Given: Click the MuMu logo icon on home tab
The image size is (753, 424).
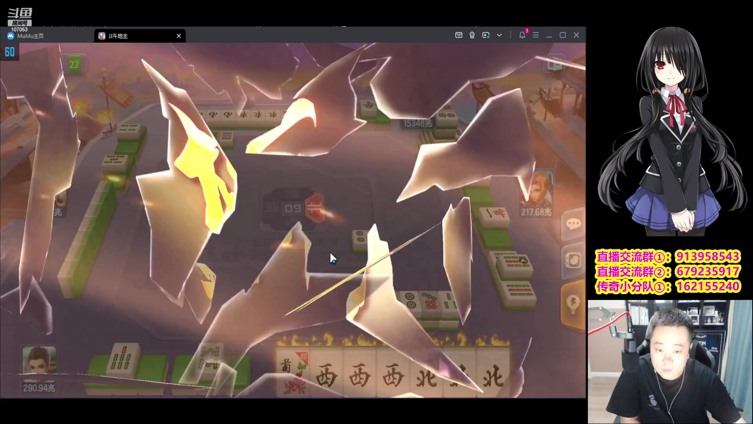Looking at the screenshot, I should click(11, 36).
